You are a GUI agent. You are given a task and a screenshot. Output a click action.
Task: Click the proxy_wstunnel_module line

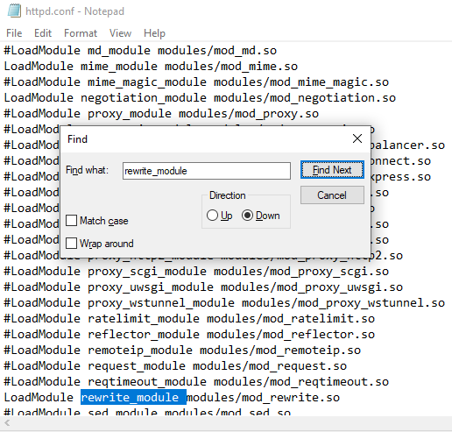click(224, 303)
